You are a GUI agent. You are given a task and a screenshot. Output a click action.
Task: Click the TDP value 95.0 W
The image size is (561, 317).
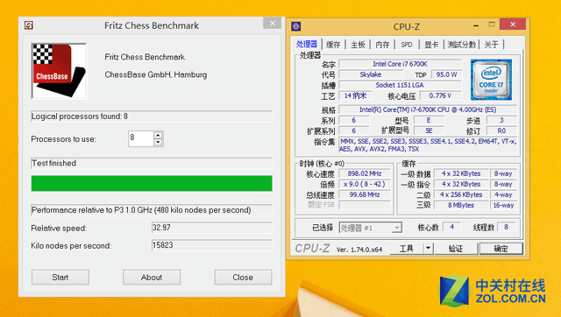(446, 74)
